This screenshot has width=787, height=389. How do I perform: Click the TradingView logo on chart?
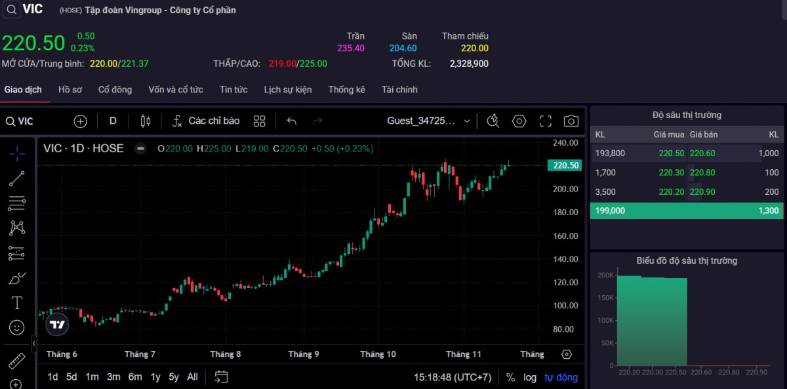coord(57,324)
